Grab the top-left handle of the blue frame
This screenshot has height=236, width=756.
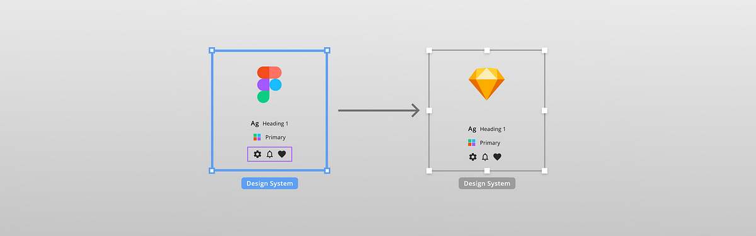coord(212,50)
